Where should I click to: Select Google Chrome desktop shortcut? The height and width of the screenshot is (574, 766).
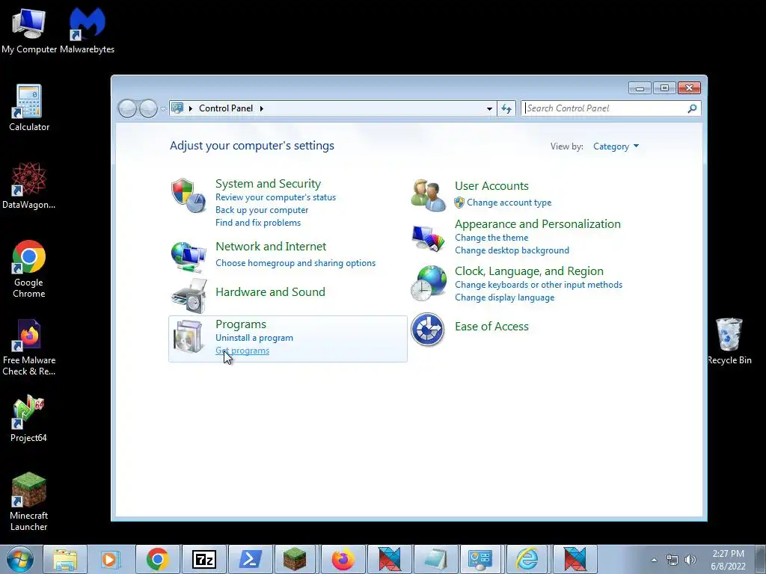pos(29,269)
